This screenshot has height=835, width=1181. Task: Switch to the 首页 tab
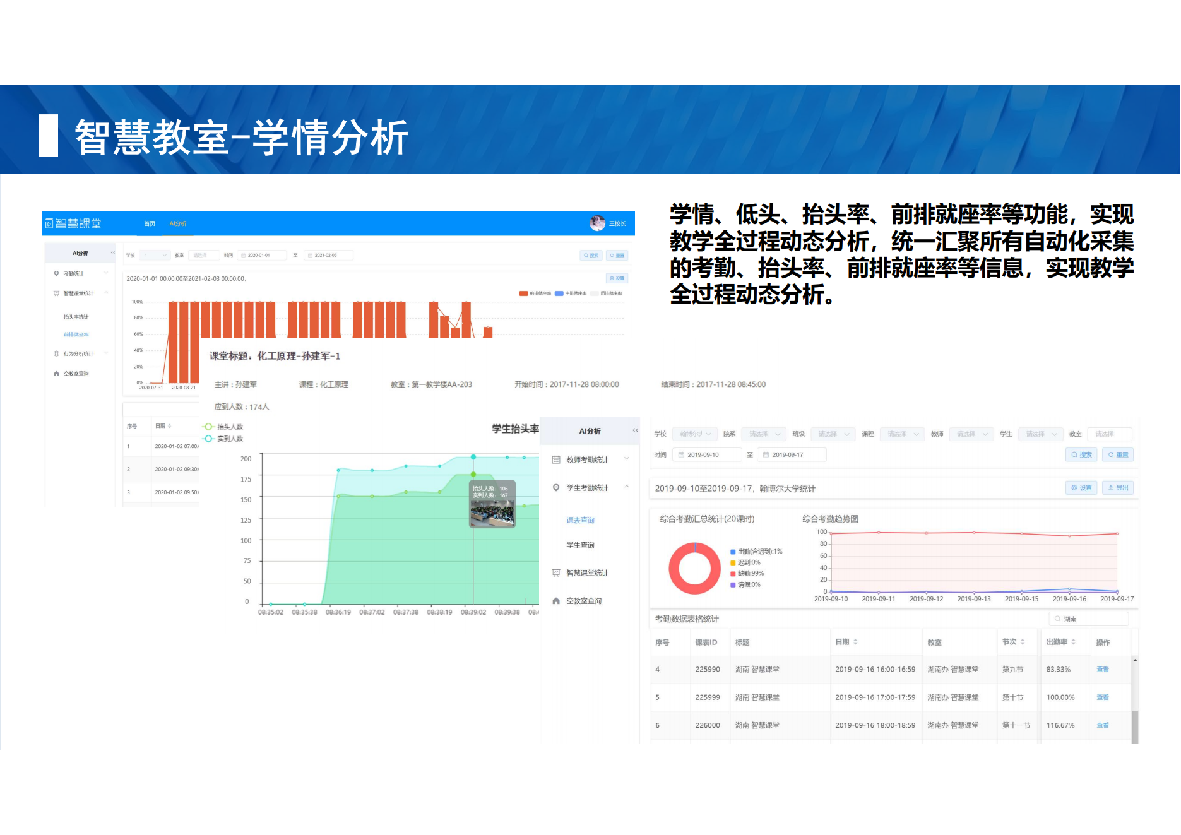pos(150,223)
